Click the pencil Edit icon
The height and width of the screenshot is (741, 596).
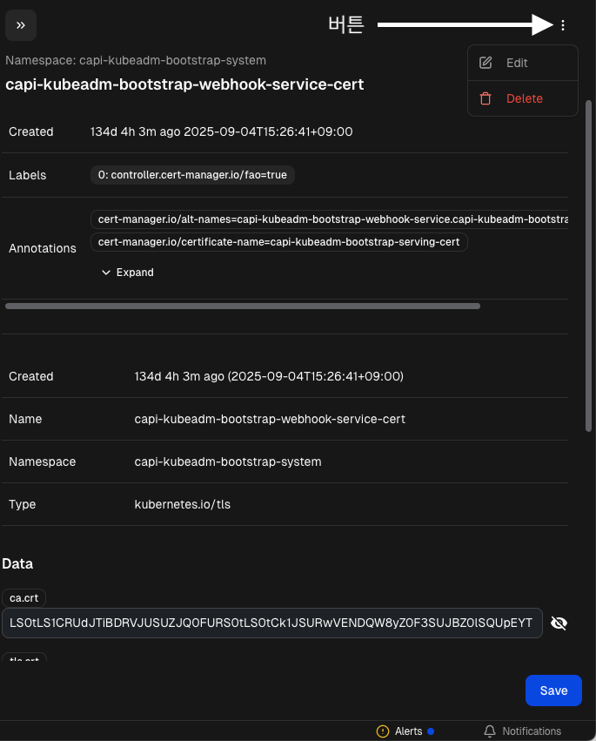tap(486, 63)
